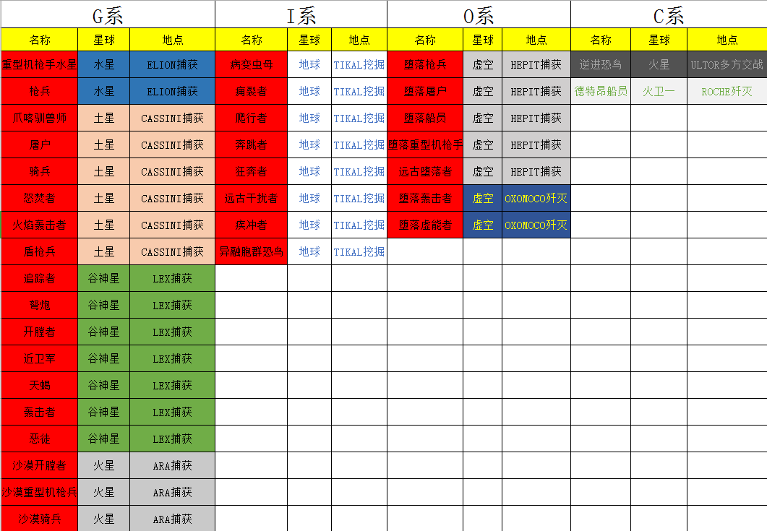Select the 地球 cell in 痈裂者 row
The width and height of the screenshot is (767, 531).
coord(309,92)
